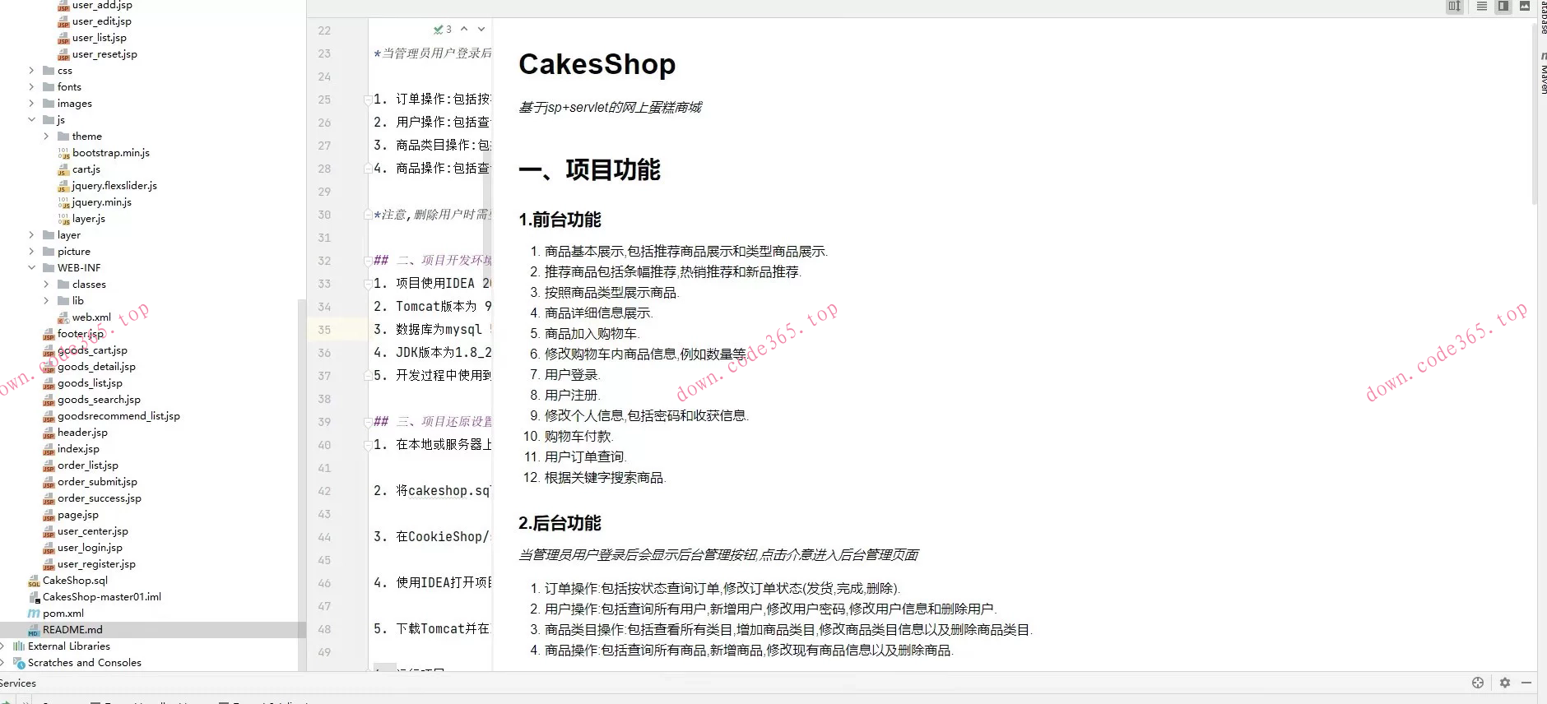Expand the lib folder

tap(46, 301)
